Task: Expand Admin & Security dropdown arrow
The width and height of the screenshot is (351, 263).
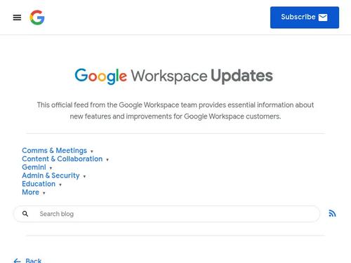Action: point(84,176)
